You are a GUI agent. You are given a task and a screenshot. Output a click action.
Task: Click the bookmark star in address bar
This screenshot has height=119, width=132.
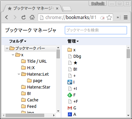[x=109, y=18]
